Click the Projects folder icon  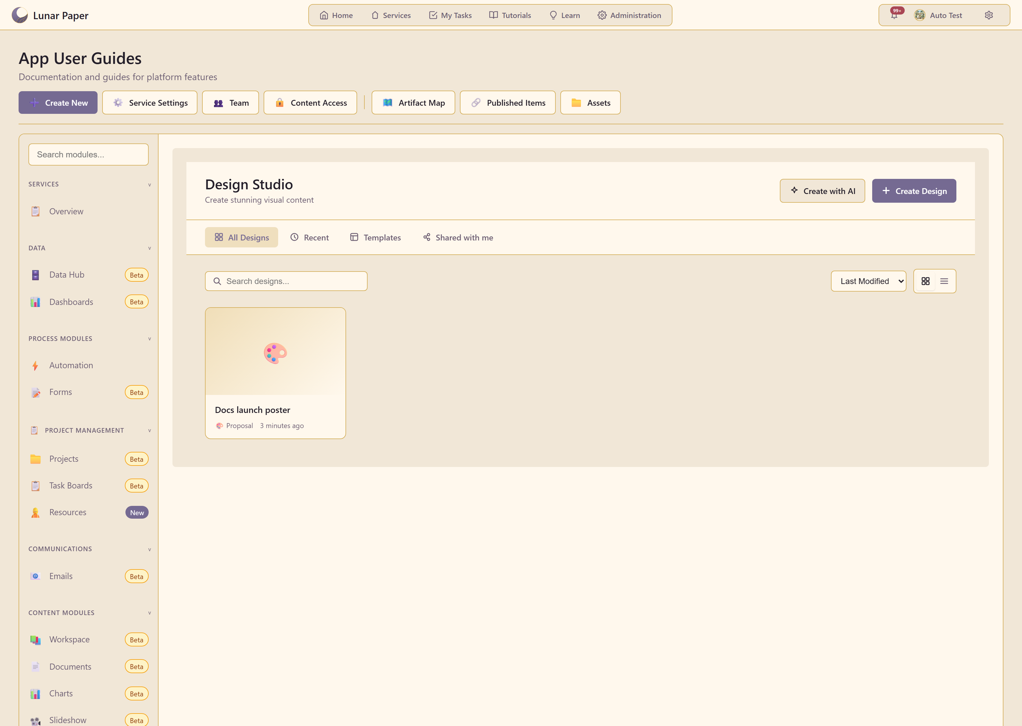pyautogui.click(x=35, y=459)
